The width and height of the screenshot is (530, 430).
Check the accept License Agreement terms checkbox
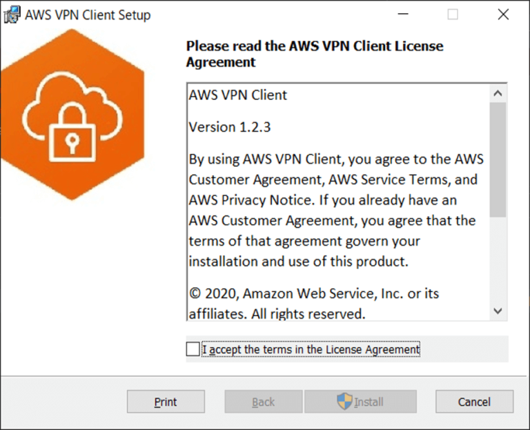point(193,349)
